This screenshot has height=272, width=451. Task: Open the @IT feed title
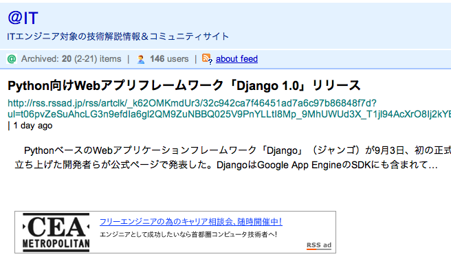click(x=23, y=18)
